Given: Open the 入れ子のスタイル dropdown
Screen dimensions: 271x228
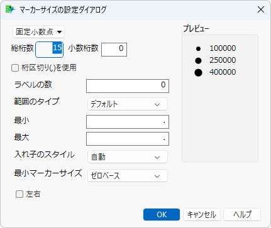Looking at the screenshot, I should [128, 157].
